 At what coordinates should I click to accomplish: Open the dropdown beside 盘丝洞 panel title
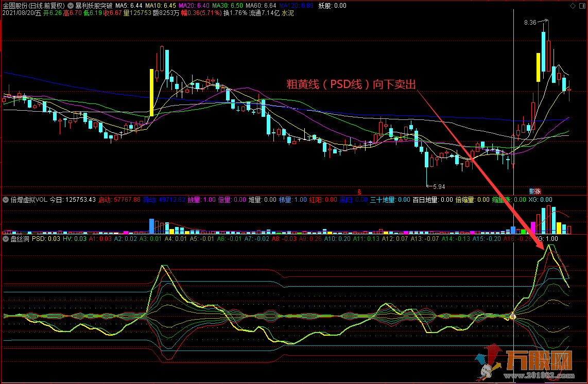(x=6, y=239)
